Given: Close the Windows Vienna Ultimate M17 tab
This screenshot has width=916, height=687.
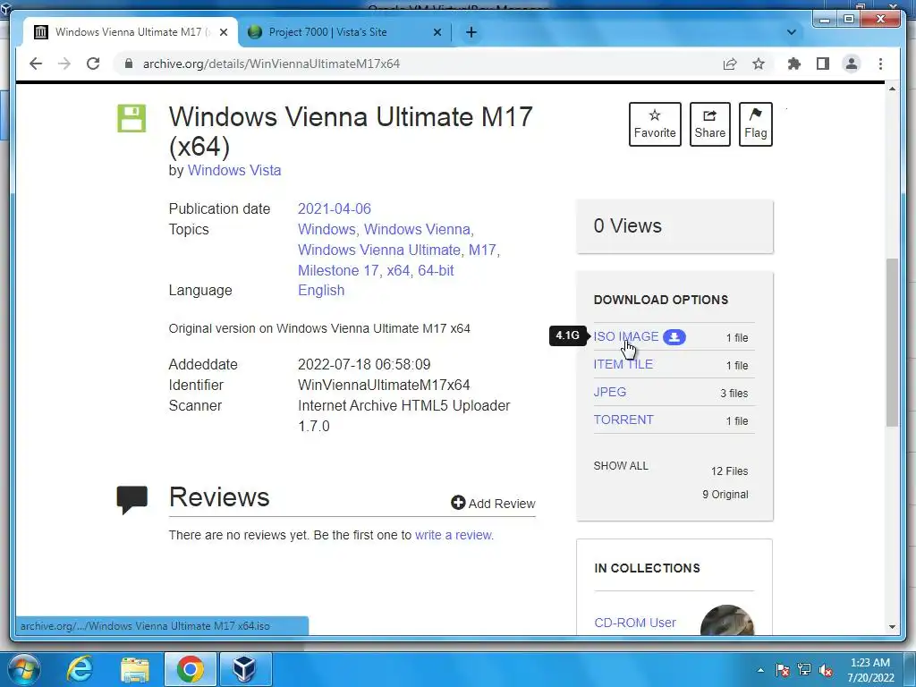Looking at the screenshot, I should [223, 33].
